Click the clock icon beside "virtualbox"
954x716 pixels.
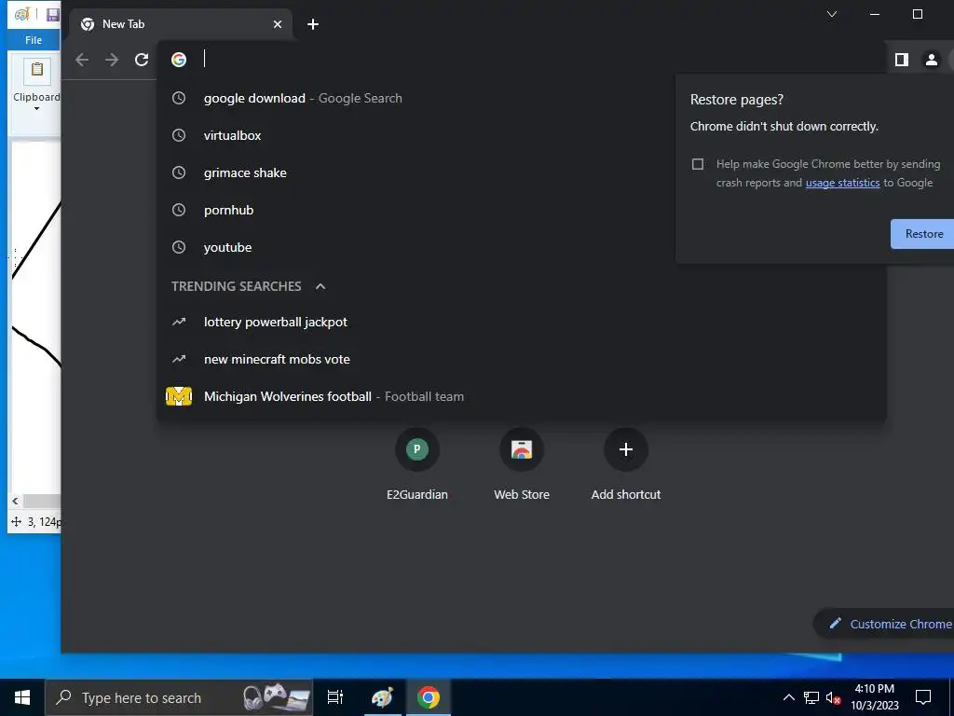179,136
